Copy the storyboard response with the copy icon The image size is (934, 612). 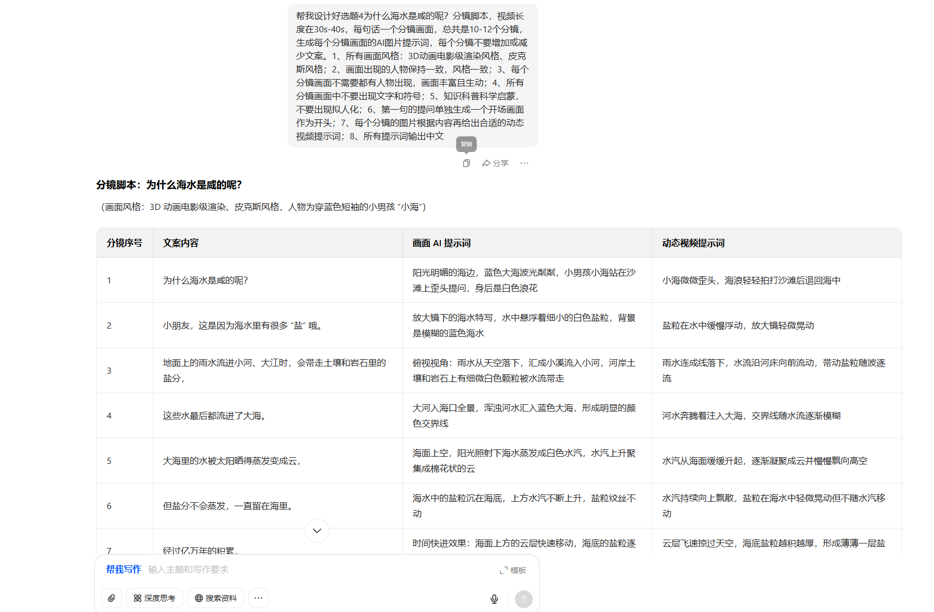click(466, 163)
